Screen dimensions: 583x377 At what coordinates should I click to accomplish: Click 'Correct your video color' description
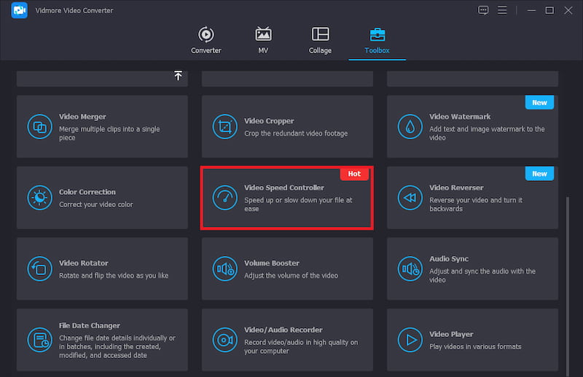point(96,205)
